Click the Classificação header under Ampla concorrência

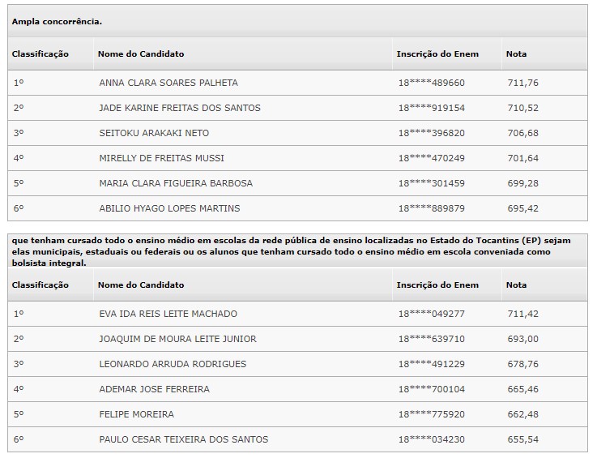click(40, 54)
